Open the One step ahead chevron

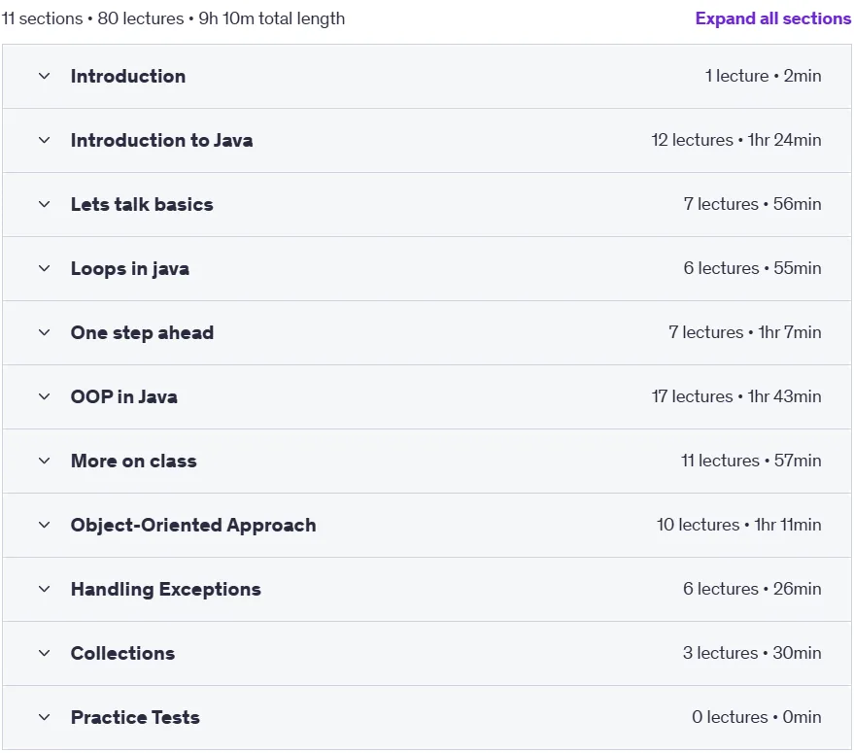click(44, 332)
